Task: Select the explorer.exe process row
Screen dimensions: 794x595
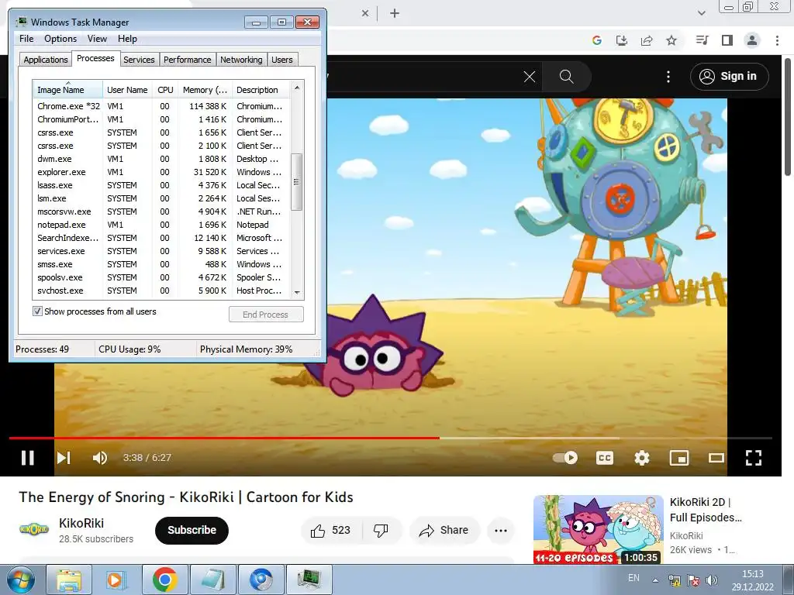Action: (161, 172)
